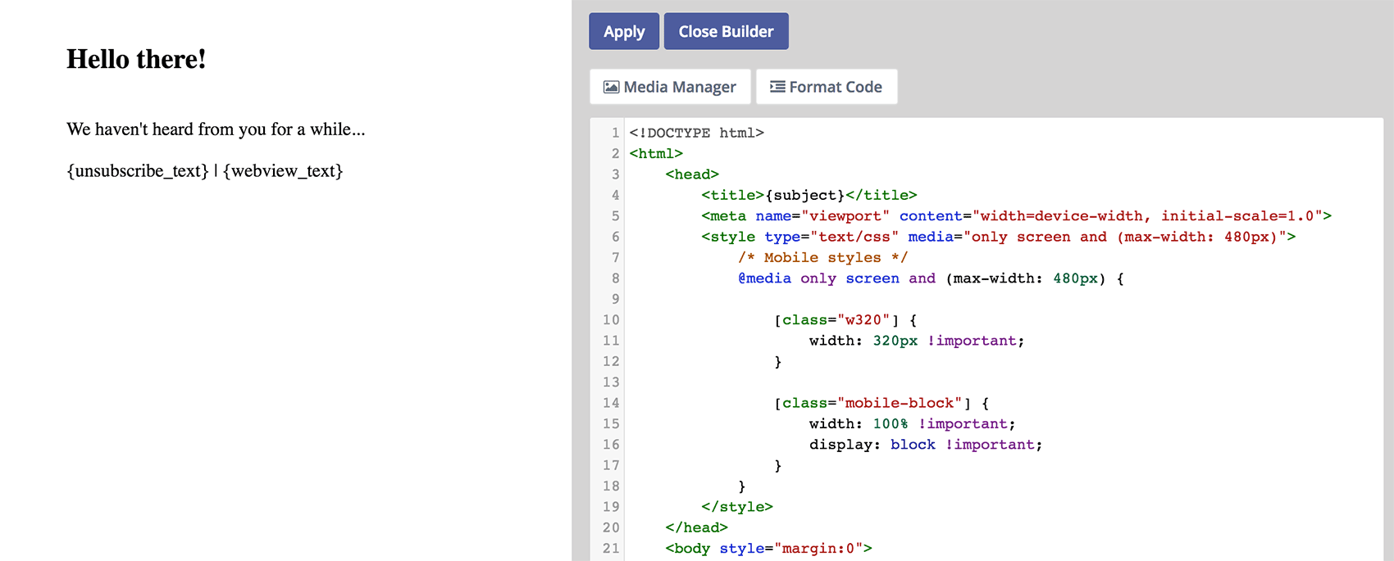Screen dimensions: 1394x561
Task: Click the @media only screen rule line
Action: click(x=931, y=278)
